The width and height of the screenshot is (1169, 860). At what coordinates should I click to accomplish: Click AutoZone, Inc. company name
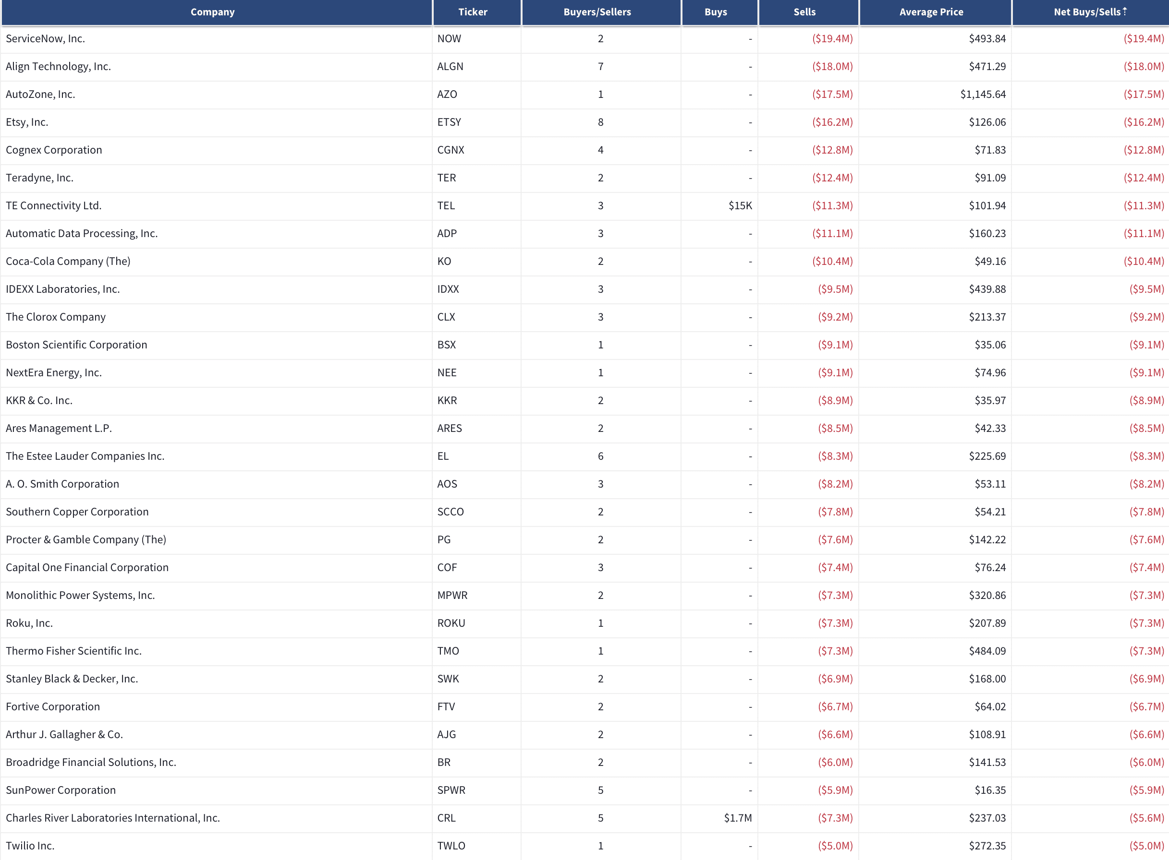41,94
